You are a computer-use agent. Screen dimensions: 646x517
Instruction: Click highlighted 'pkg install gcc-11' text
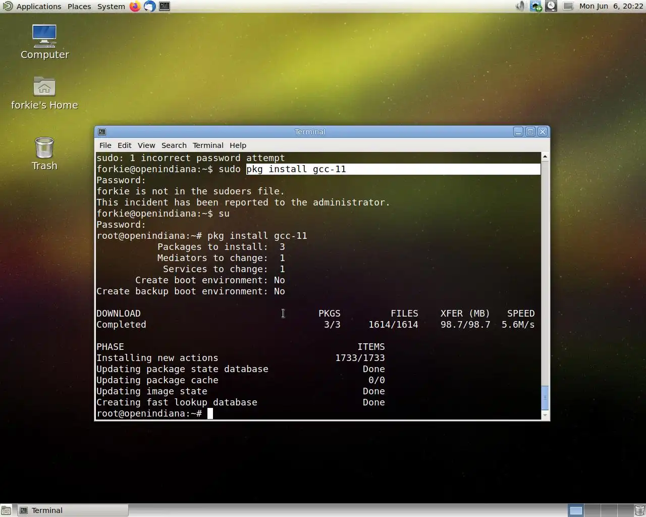(296, 169)
